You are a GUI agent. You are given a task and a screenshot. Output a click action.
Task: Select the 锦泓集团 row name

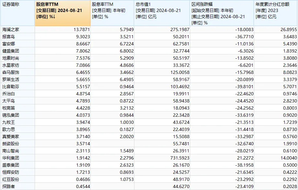pos(11,115)
